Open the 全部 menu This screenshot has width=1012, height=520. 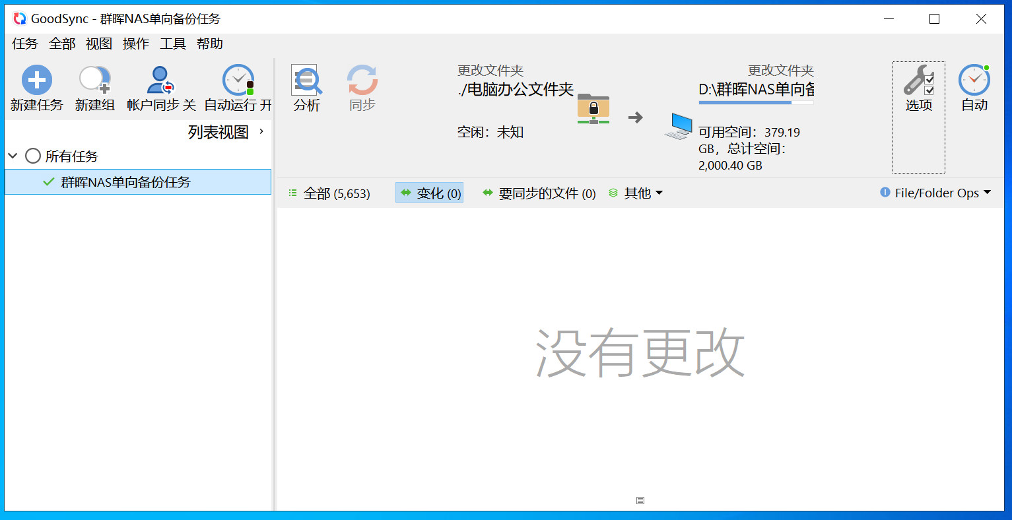(x=62, y=44)
